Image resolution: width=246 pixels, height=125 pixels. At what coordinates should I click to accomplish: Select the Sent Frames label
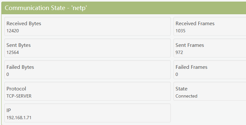190,45
